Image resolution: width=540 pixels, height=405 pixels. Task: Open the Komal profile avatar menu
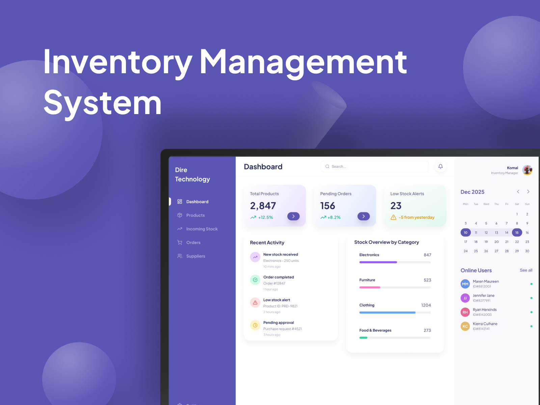pos(527,170)
